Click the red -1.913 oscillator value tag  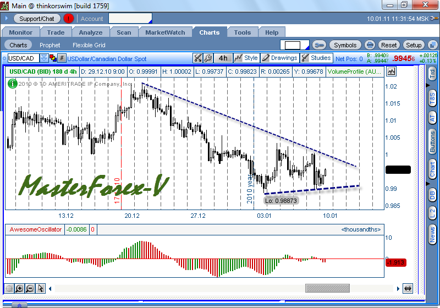coord(396,262)
